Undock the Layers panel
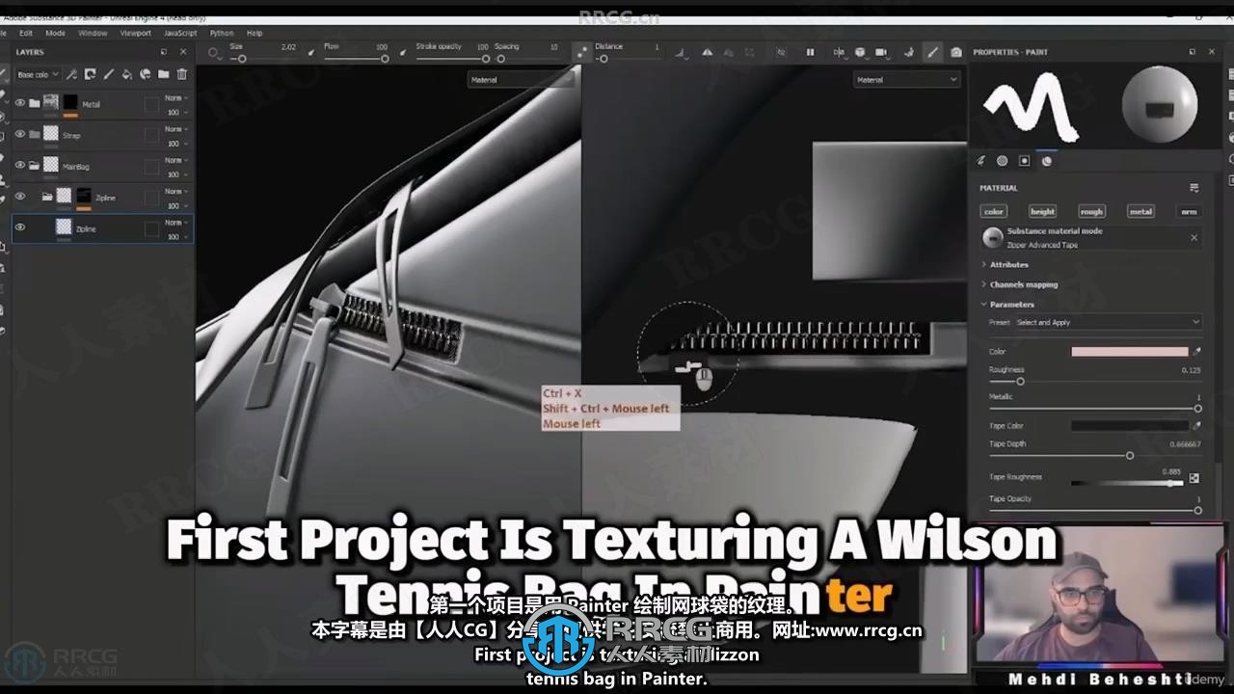Image resolution: width=1234 pixels, height=694 pixels. [164, 52]
